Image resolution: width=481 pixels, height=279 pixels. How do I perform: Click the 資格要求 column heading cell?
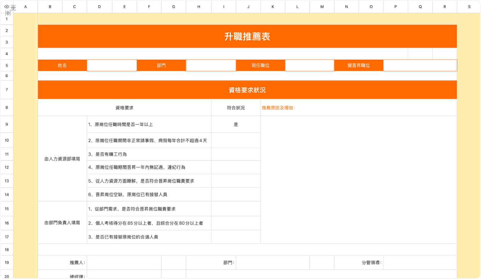125,108
